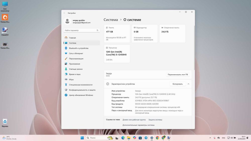Viewport: 251px width, 141px height.
Task: Click the Имя устройства value Serjojo
Action: [138, 91]
